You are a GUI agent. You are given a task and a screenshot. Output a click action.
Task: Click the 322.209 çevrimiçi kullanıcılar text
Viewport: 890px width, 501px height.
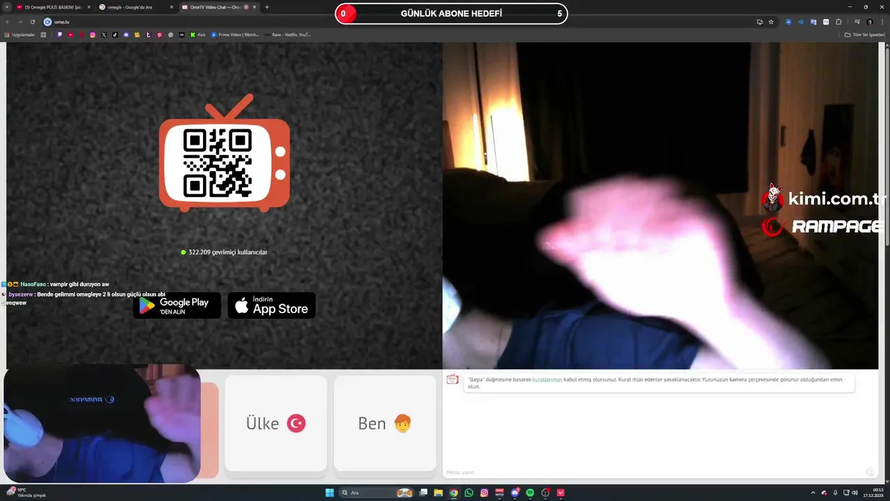point(228,252)
